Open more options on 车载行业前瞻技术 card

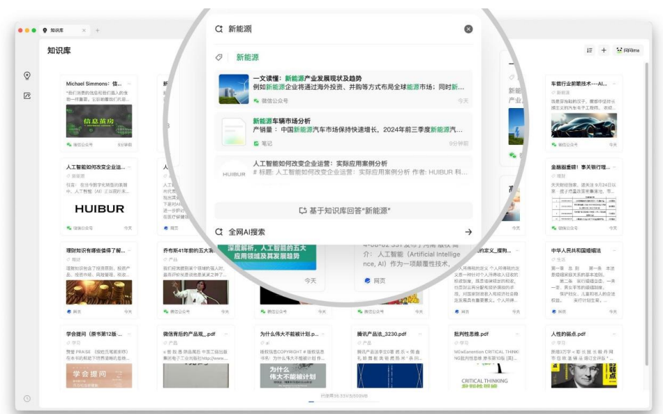[x=614, y=84]
